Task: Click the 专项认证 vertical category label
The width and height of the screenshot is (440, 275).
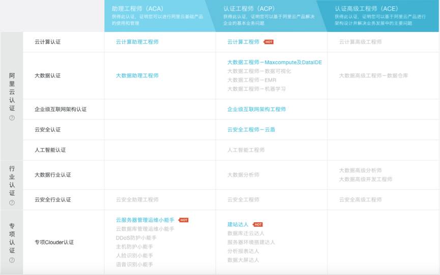Action: [12, 238]
